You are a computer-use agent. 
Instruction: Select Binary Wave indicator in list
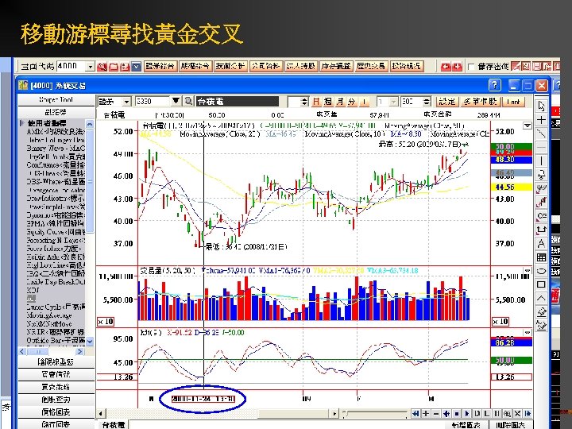56,148
